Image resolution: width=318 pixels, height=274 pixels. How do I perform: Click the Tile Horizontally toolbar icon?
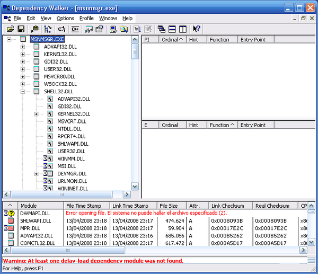point(172,29)
